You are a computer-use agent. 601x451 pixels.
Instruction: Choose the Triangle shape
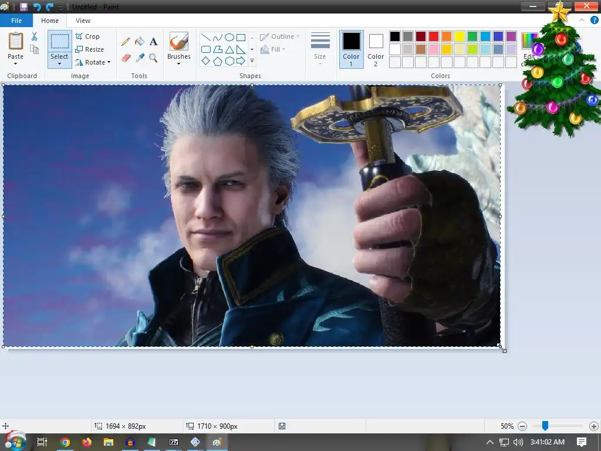(x=229, y=49)
